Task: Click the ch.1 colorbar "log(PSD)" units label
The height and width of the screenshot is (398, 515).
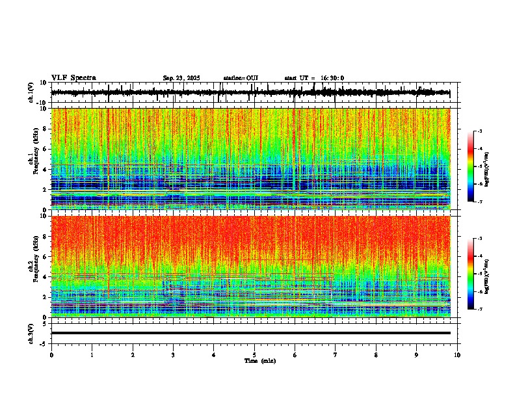Action: (487, 170)
